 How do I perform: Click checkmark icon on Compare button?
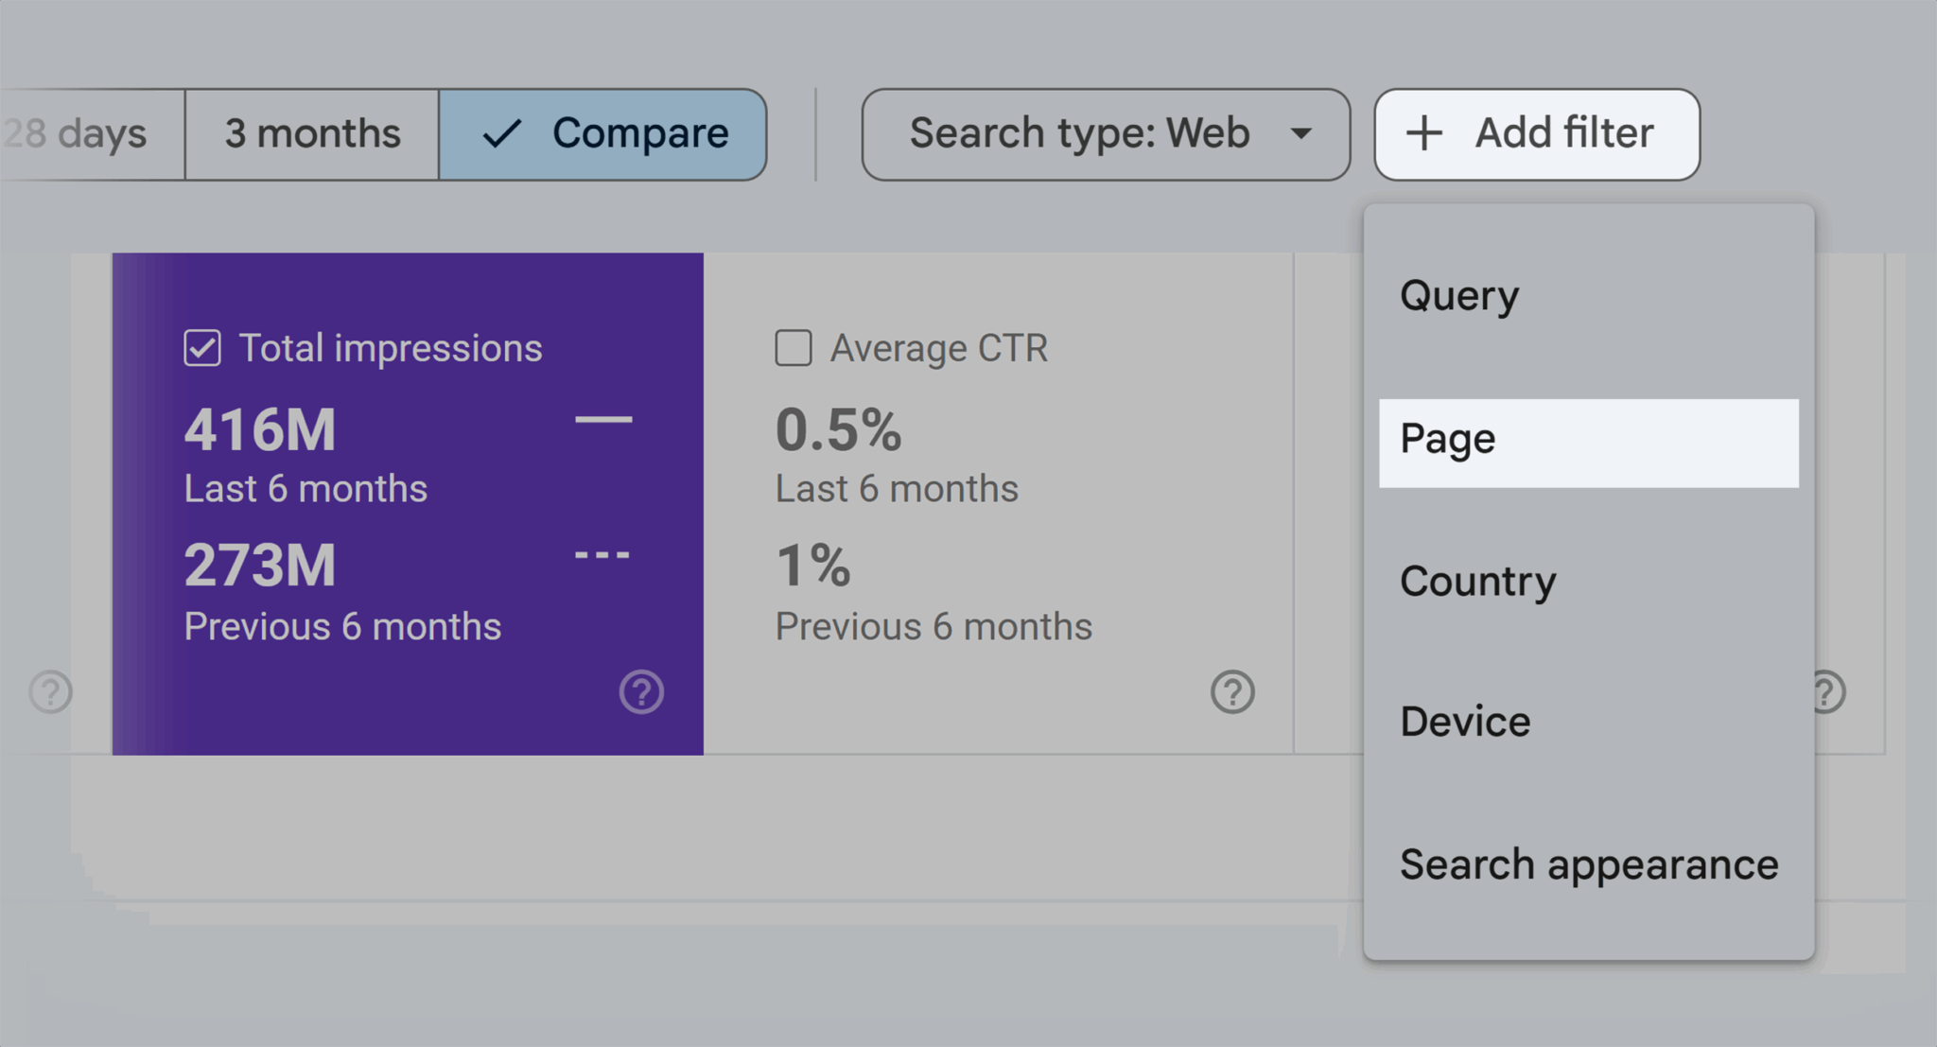click(x=501, y=133)
